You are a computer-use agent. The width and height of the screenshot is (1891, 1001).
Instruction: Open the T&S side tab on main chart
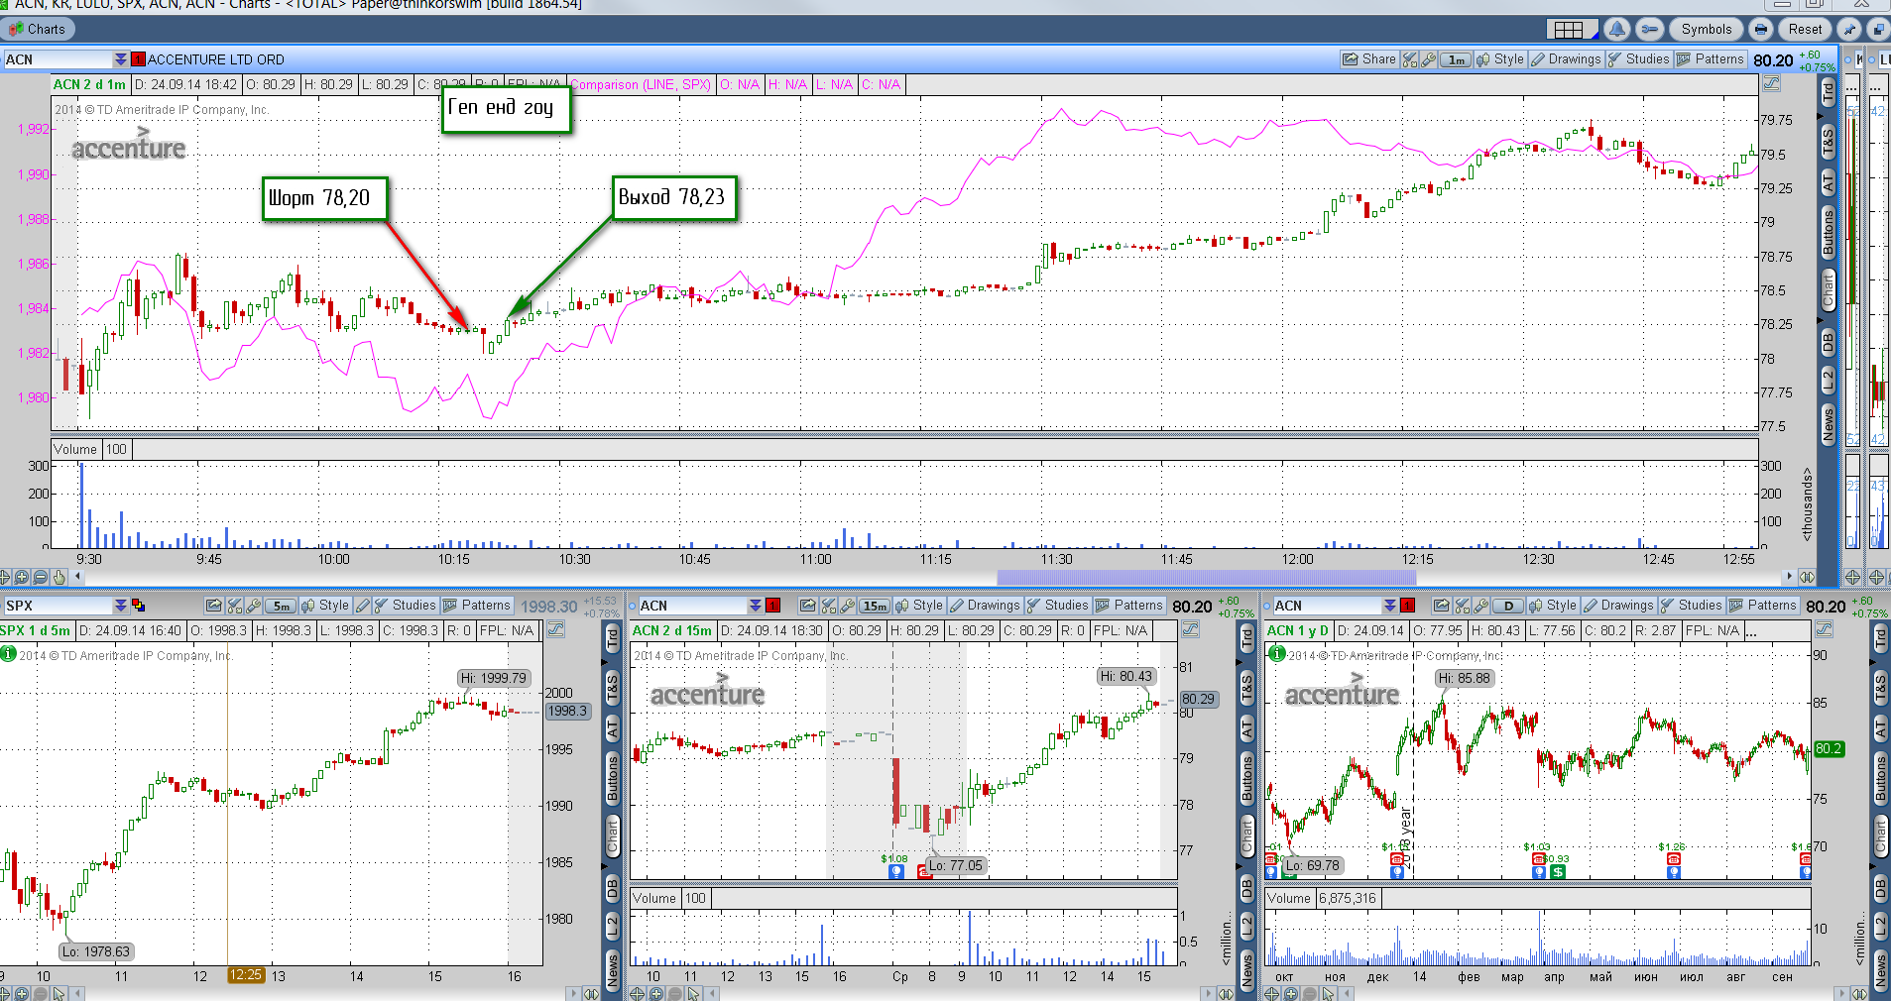(1829, 143)
